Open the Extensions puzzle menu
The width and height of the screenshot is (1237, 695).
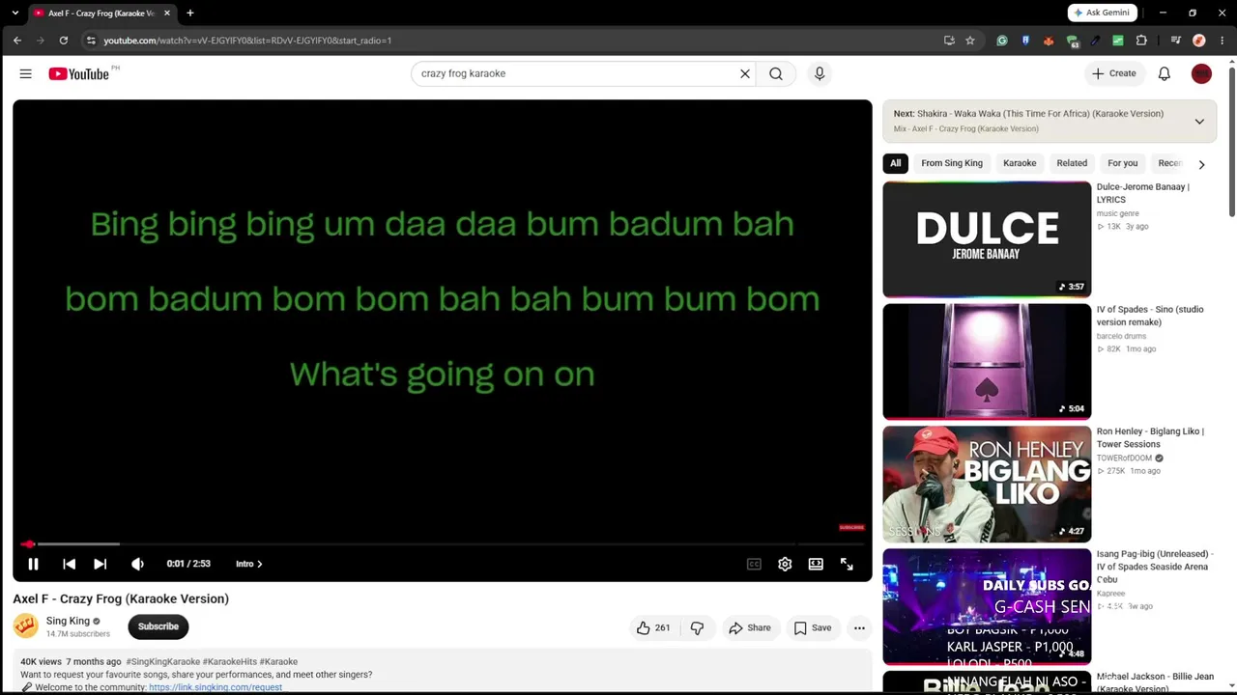coord(1141,41)
